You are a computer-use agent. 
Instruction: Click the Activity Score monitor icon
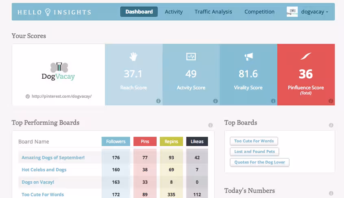pyautogui.click(x=191, y=56)
